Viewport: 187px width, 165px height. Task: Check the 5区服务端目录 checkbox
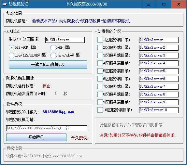click(x=100, y=71)
